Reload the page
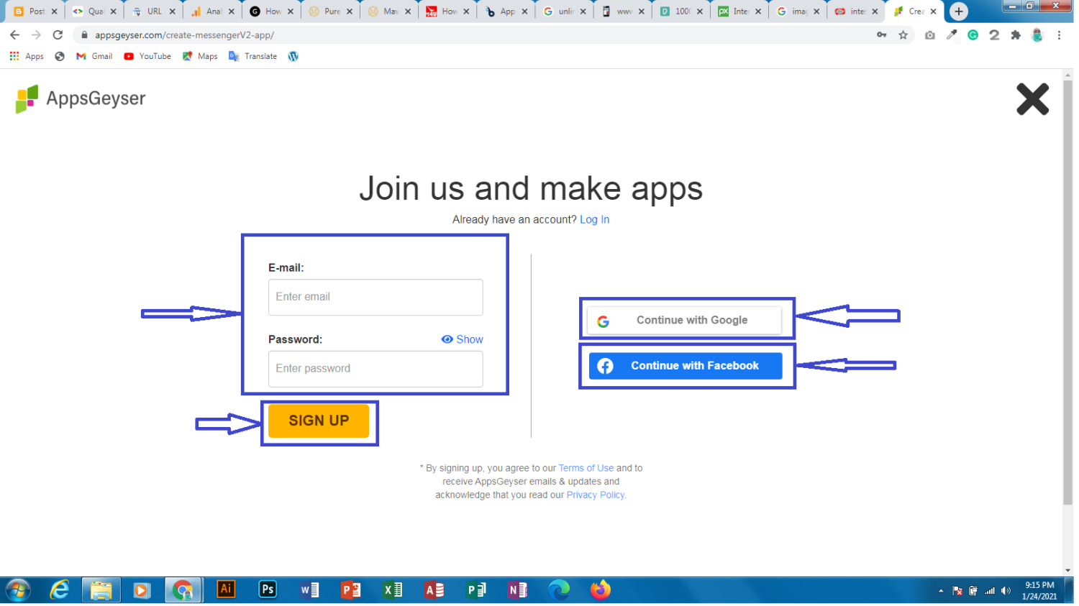The height and width of the screenshot is (606, 1079). click(x=58, y=35)
